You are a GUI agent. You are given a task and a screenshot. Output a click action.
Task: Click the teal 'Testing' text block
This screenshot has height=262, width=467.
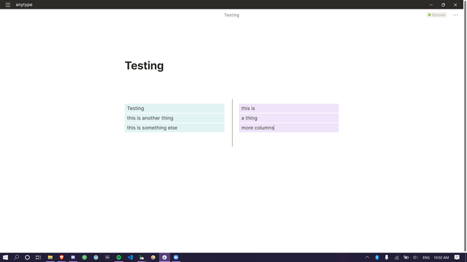[174, 109]
